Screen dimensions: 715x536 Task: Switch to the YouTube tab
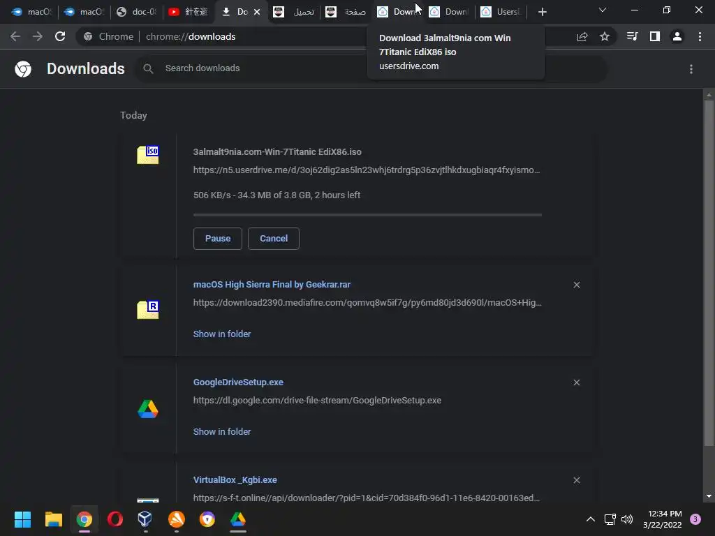(189, 12)
